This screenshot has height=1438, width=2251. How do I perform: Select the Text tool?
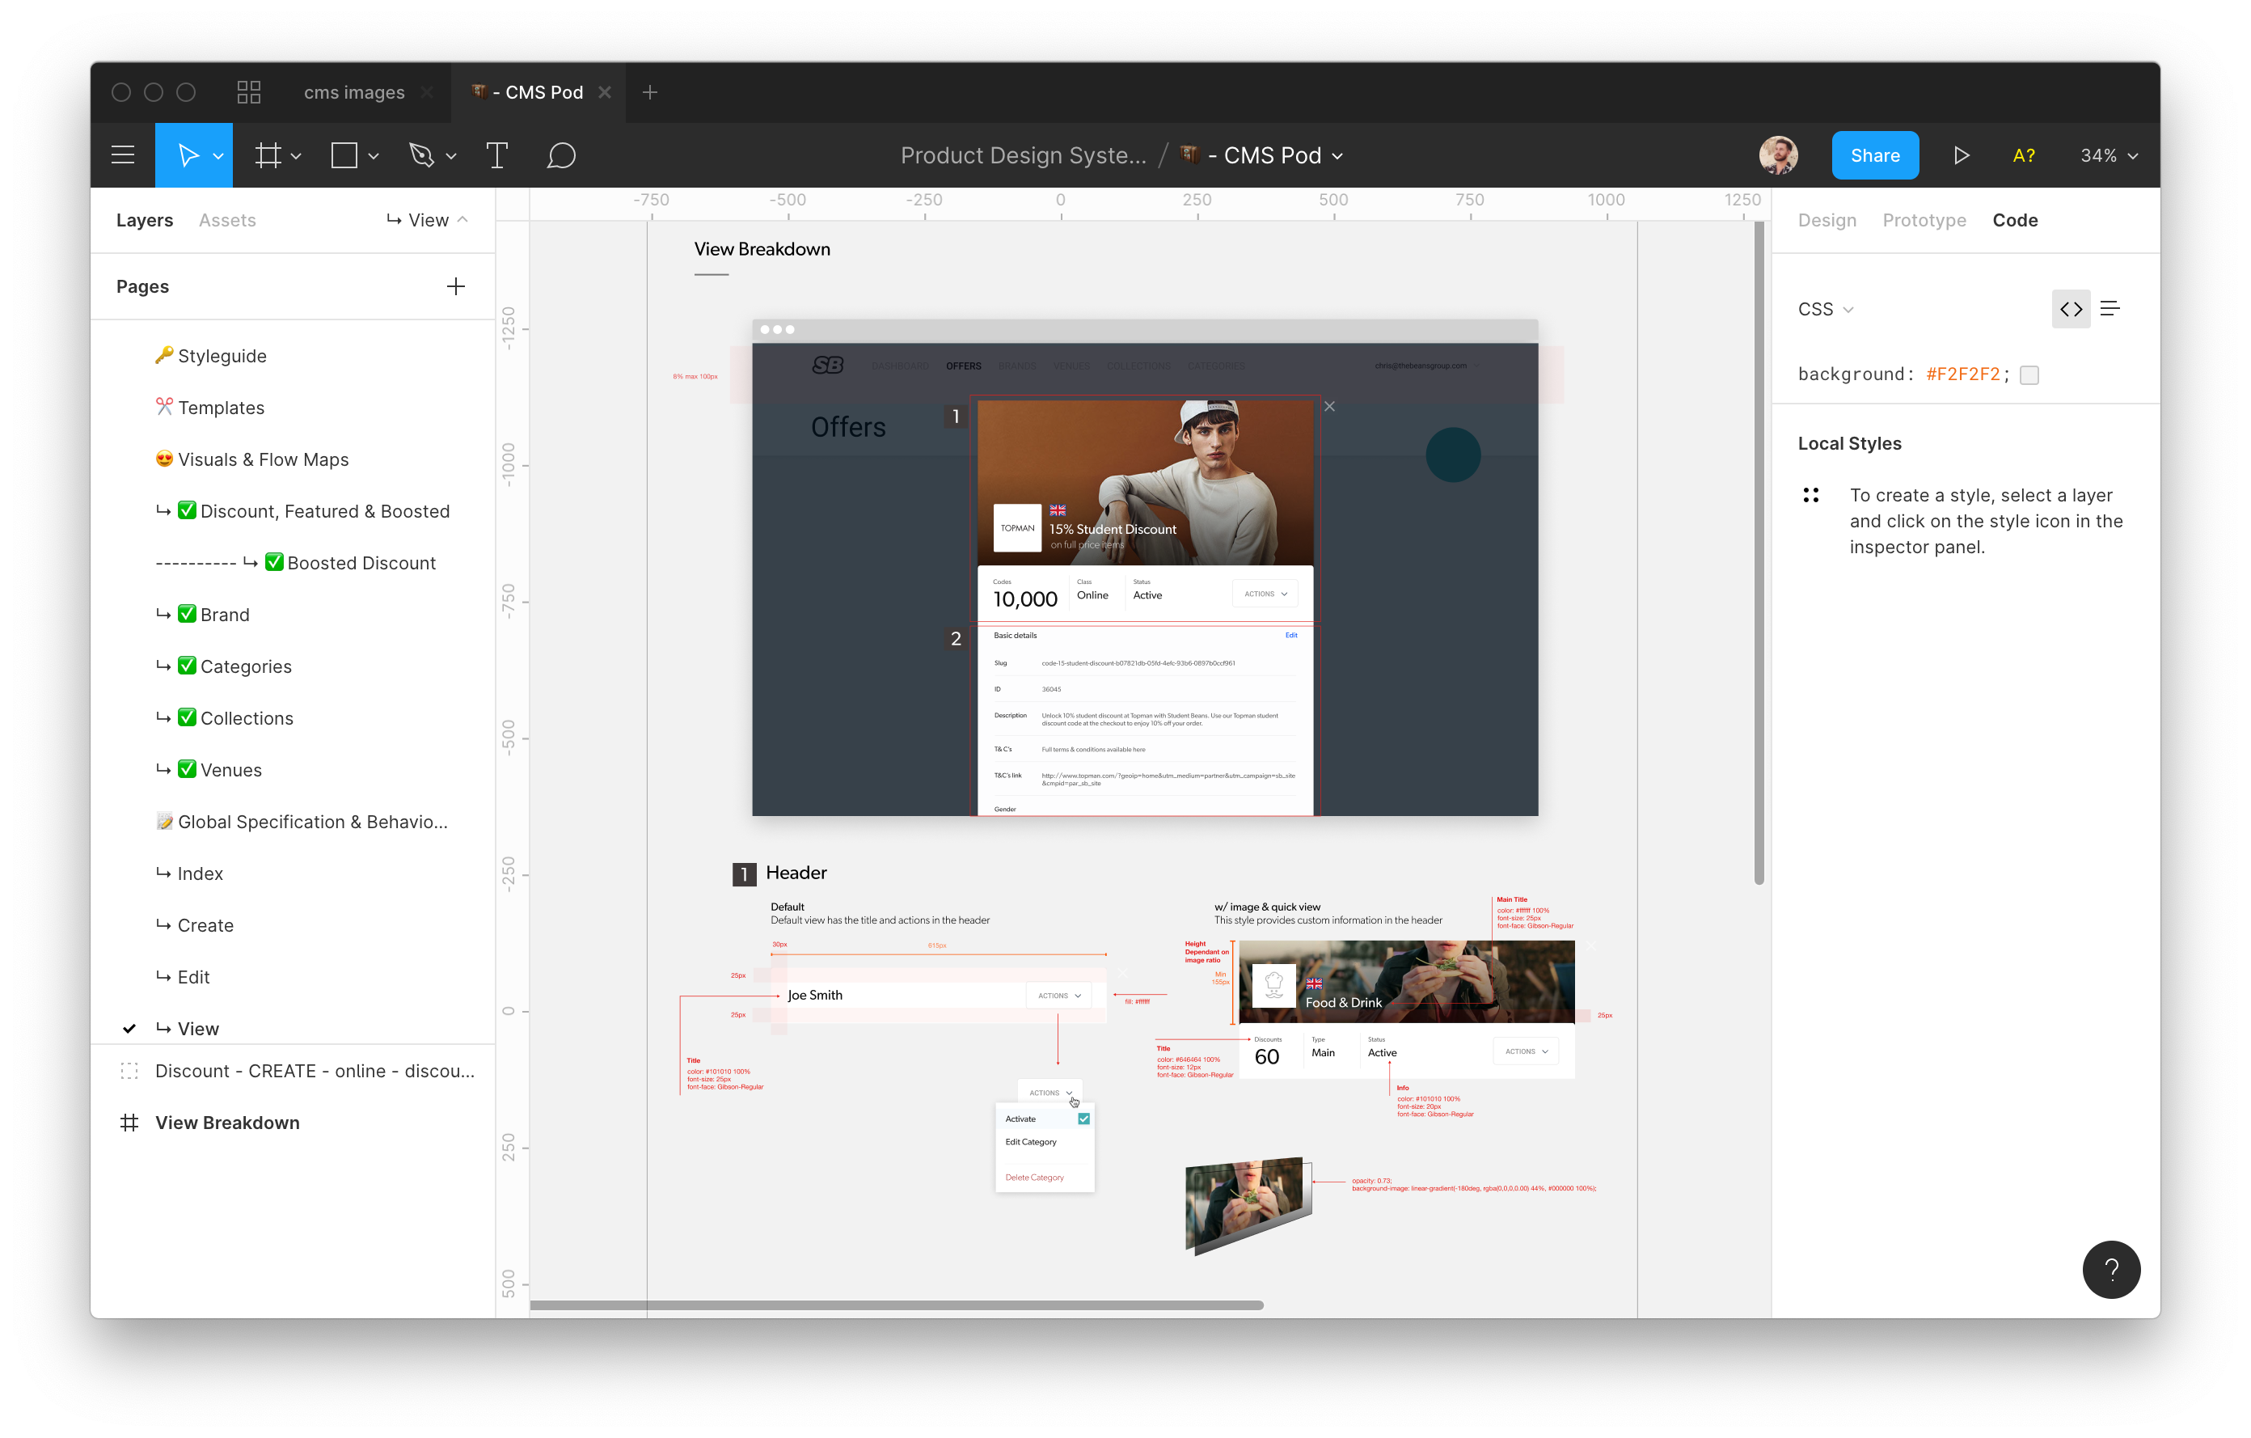pyautogui.click(x=497, y=155)
